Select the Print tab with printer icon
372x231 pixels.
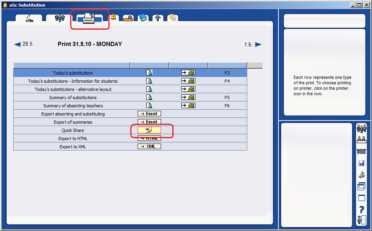pyautogui.click(x=89, y=18)
